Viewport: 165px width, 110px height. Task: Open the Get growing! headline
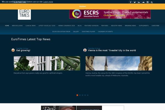(23, 50)
